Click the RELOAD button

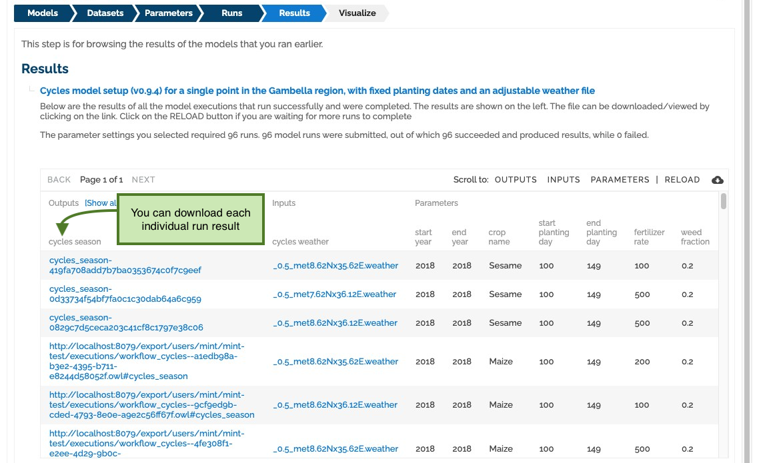pyautogui.click(x=682, y=180)
